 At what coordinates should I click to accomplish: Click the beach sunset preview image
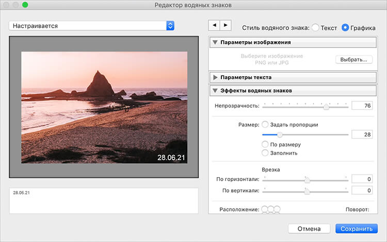(x=104, y=107)
